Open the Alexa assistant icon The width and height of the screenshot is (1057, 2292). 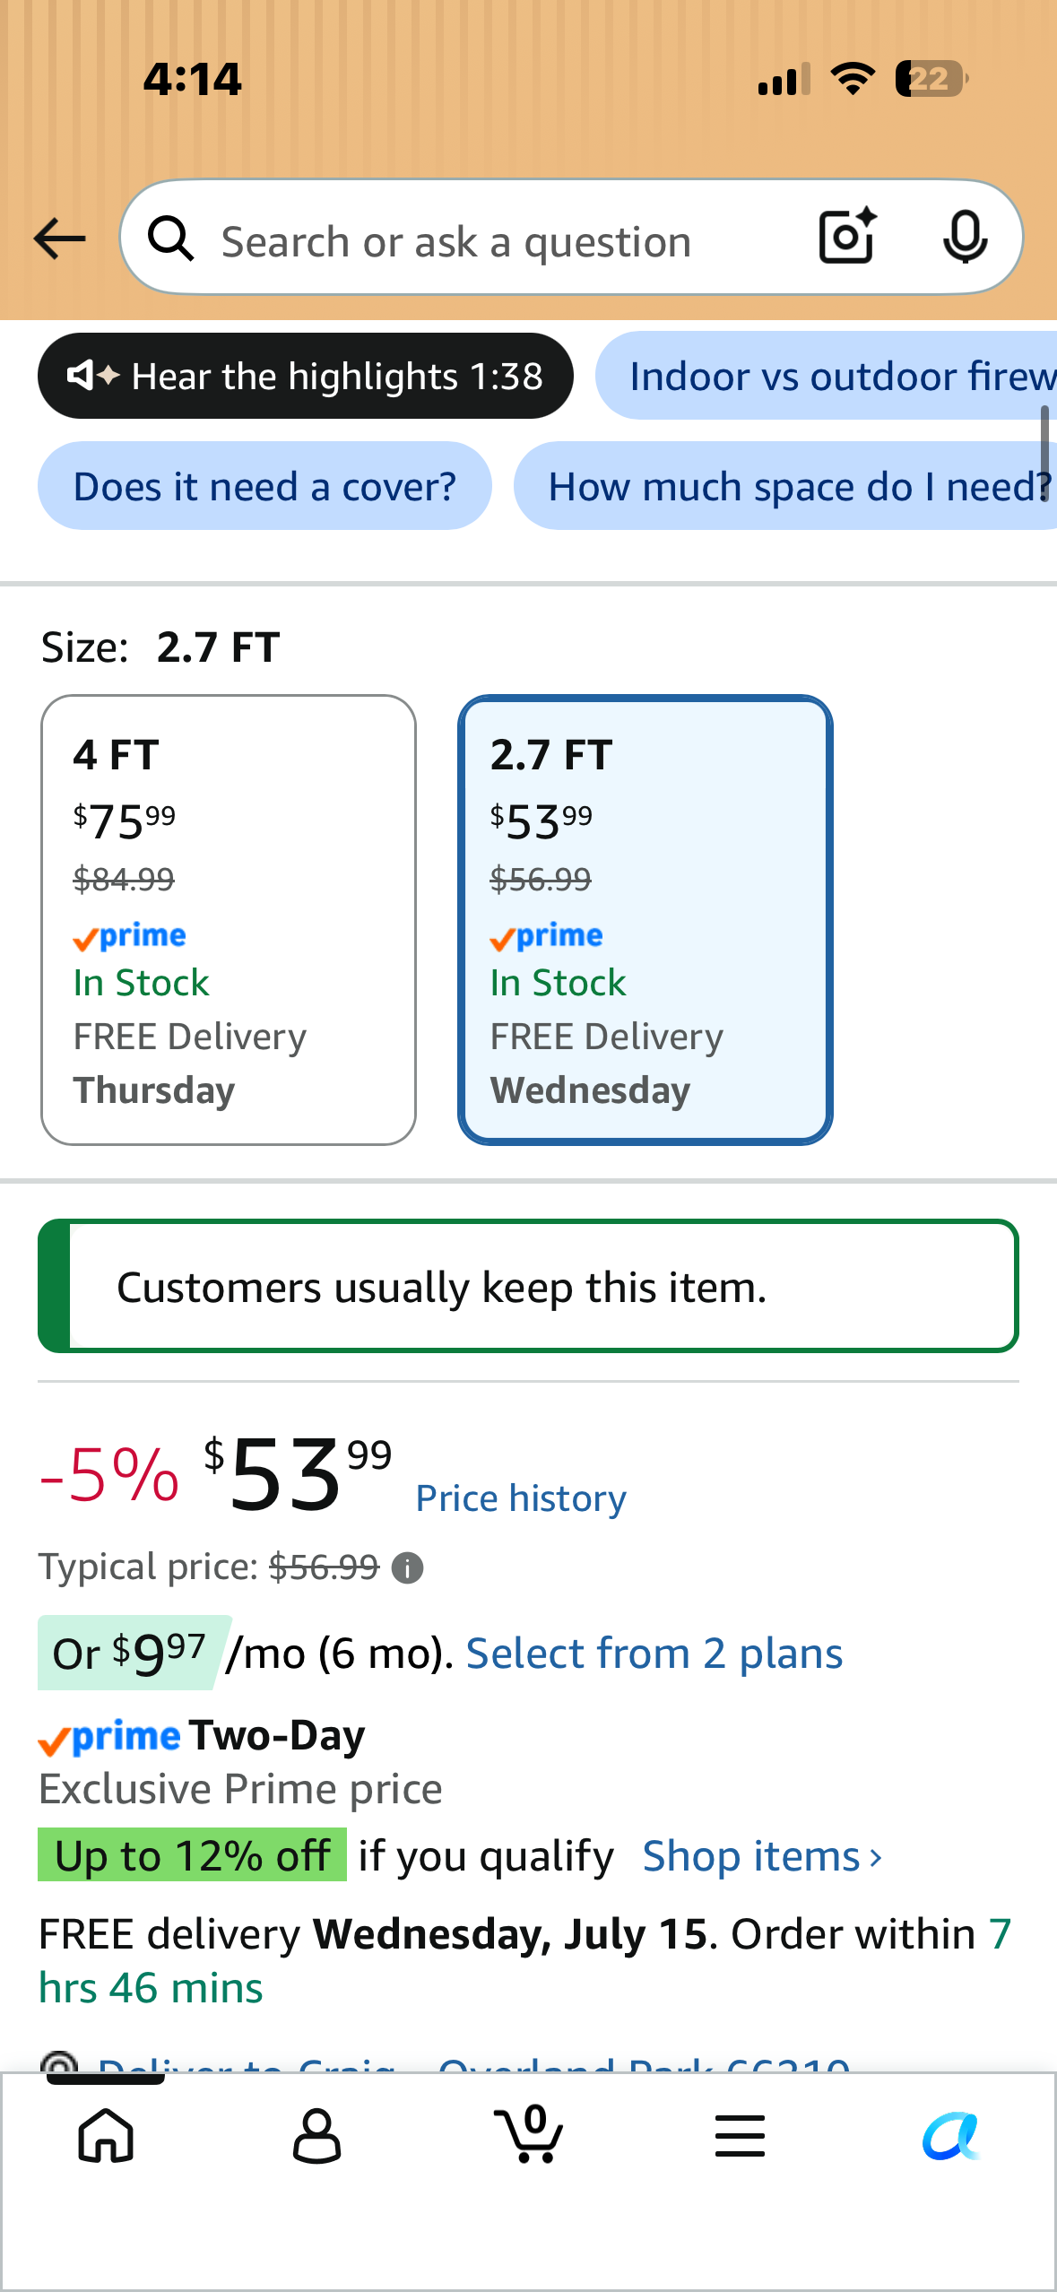click(951, 2135)
